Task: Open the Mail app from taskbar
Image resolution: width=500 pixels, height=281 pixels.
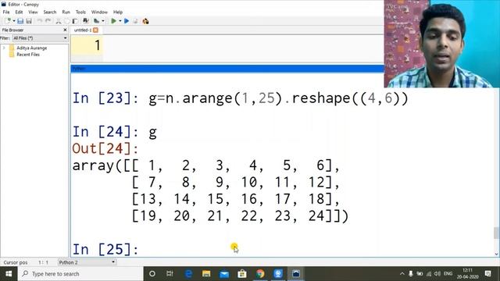Action: (x=224, y=274)
